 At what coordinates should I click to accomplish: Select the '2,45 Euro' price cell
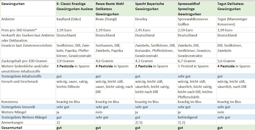point(143,30)
